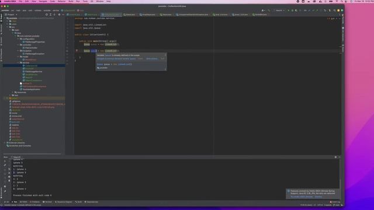The image size is (374, 210).
Task: Click Try IntelliJ IDEA Ultimate link
Action: 302,197
